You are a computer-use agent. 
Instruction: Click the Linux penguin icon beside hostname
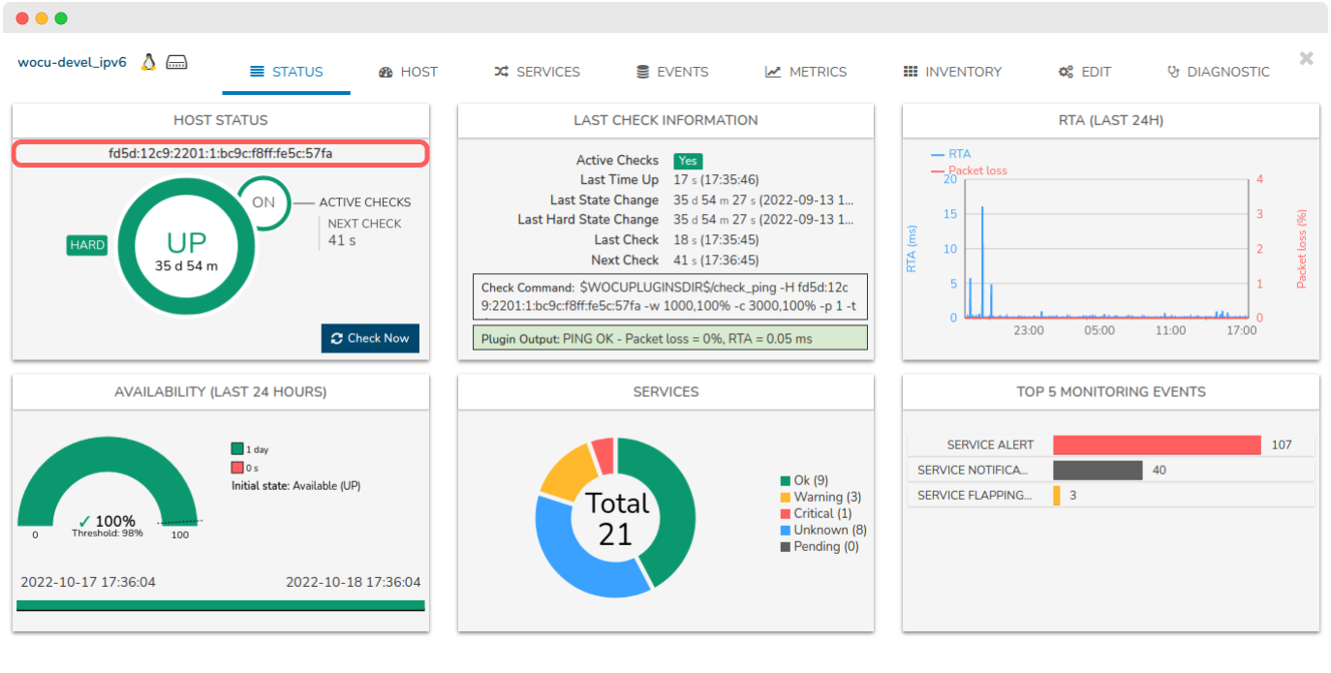[148, 62]
